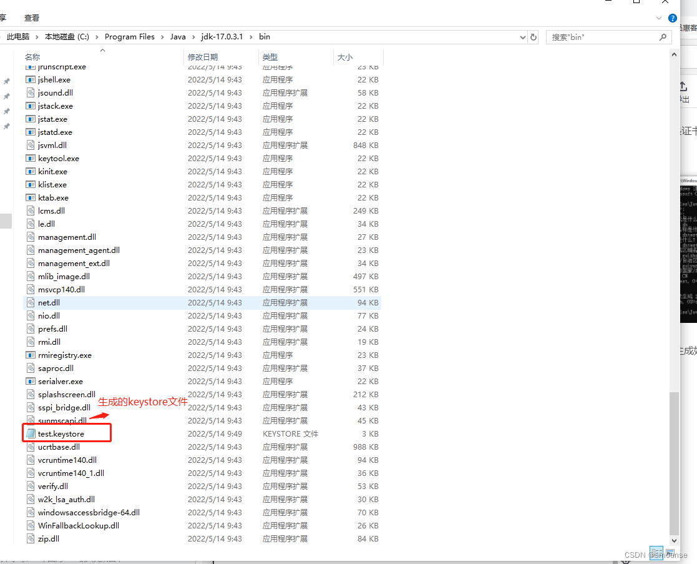Sort files by 修改日期 column
This screenshot has height=564, width=697.
click(203, 57)
